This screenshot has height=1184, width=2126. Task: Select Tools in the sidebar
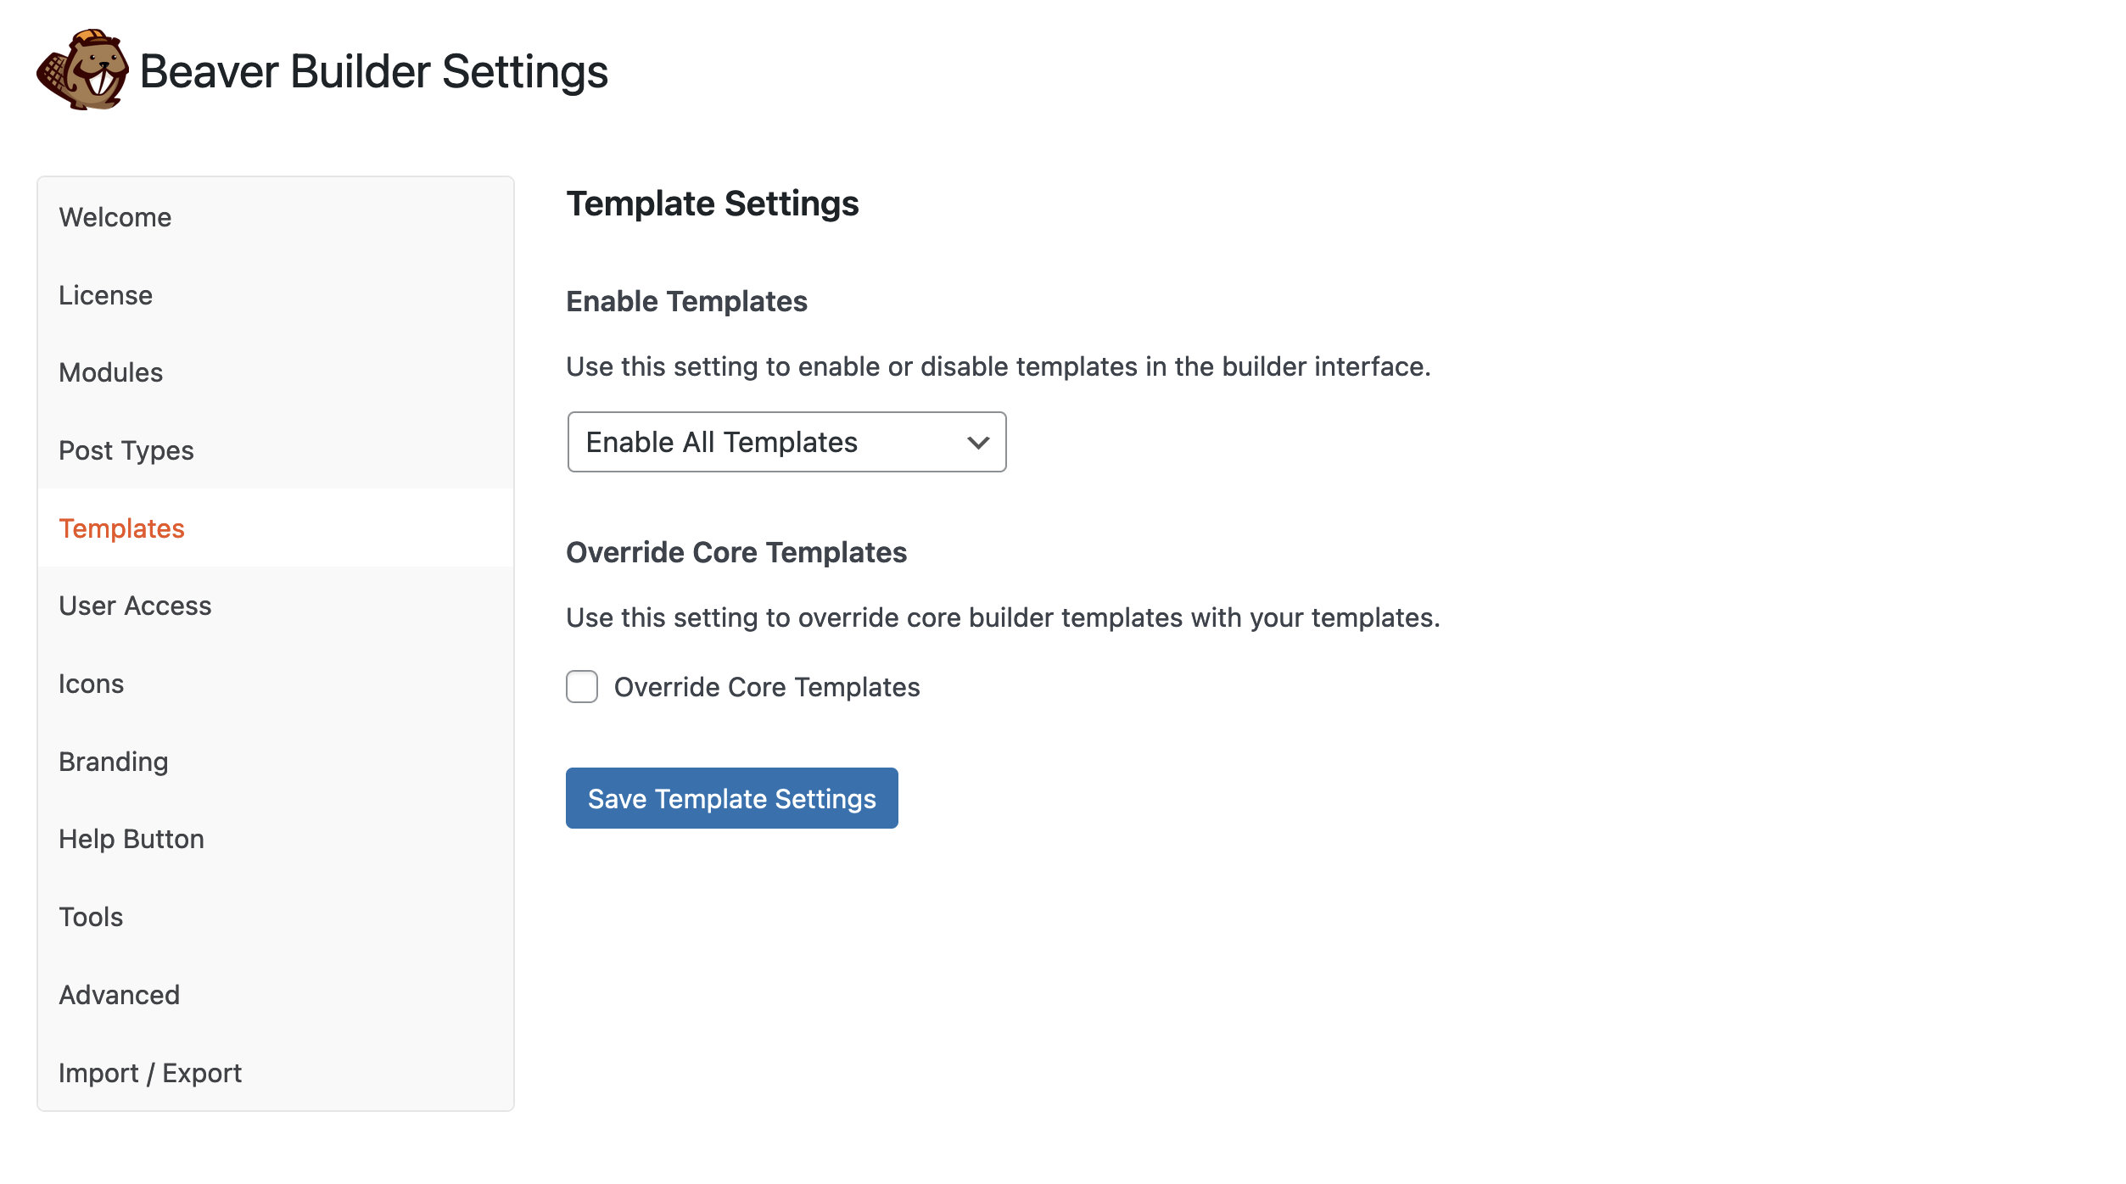pos(90,917)
